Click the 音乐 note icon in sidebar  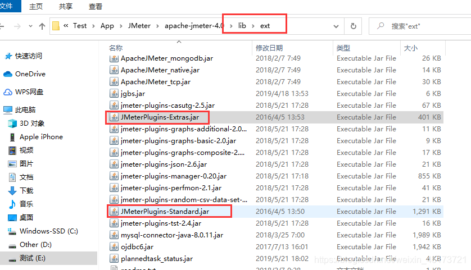coord(12,204)
